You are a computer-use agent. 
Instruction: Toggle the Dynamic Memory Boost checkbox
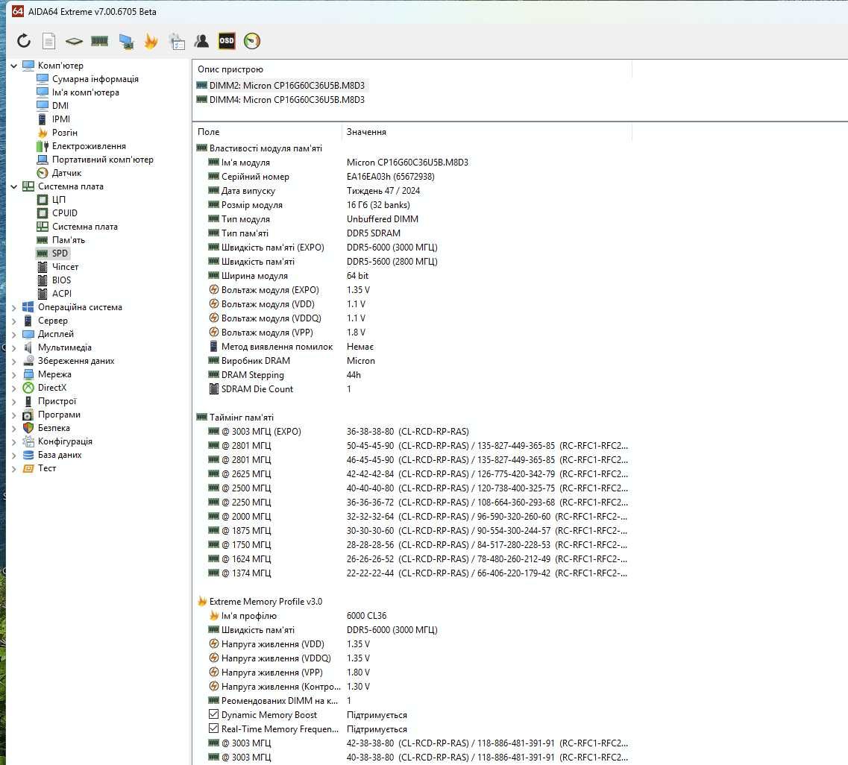[x=213, y=714]
